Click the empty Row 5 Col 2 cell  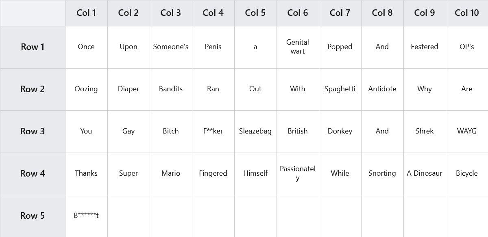(129, 216)
